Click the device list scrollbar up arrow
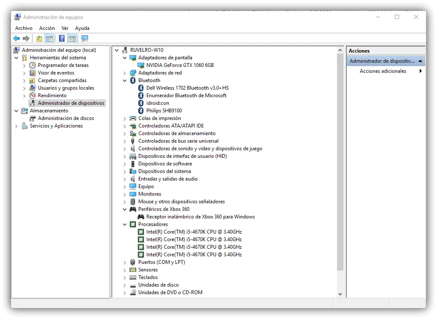Image resolution: width=437 pixels, height=319 pixels. pos(340,51)
